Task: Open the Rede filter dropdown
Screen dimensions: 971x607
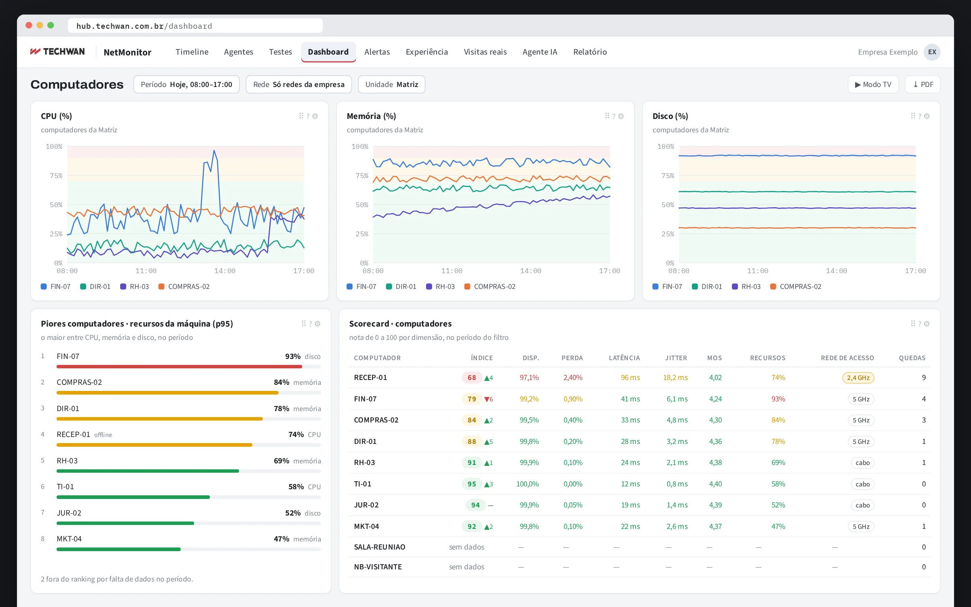Action: click(x=299, y=85)
